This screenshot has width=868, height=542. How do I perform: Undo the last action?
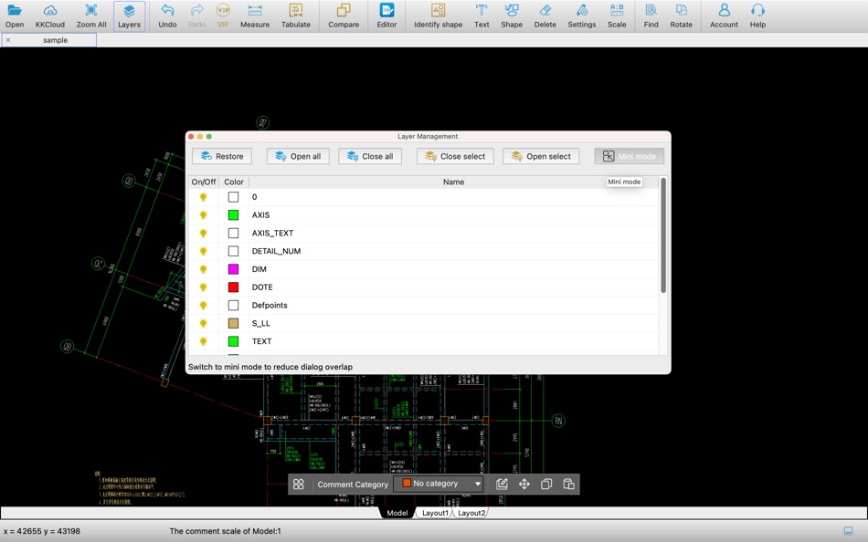click(167, 16)
